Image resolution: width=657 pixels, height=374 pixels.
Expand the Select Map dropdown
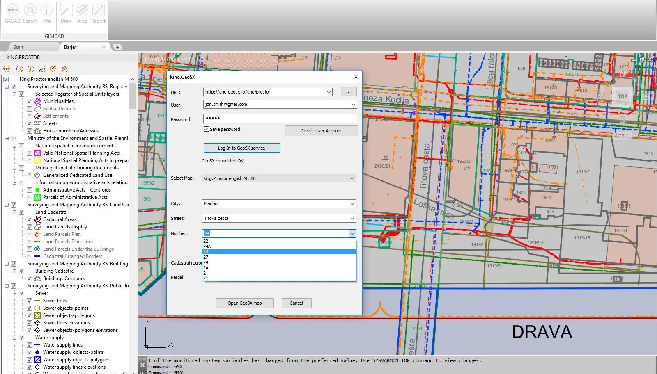[x=352, y=178]
